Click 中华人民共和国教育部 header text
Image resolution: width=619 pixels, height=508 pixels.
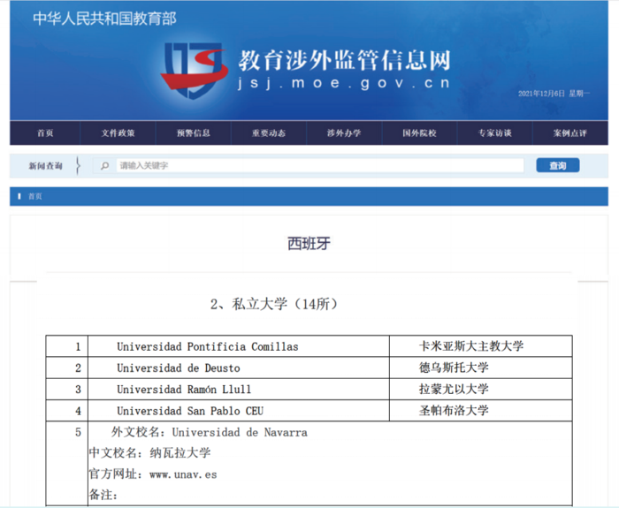coord(104,19)
